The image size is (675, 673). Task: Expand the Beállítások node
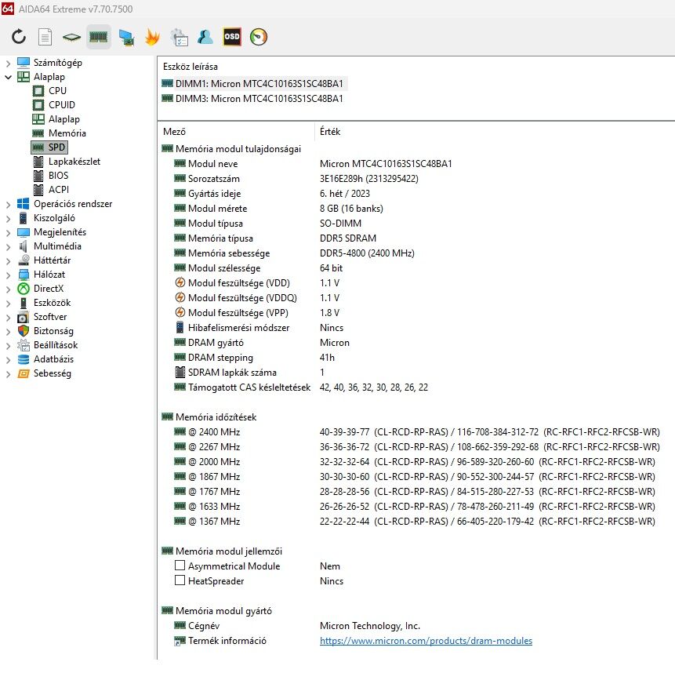click(8, 346)
